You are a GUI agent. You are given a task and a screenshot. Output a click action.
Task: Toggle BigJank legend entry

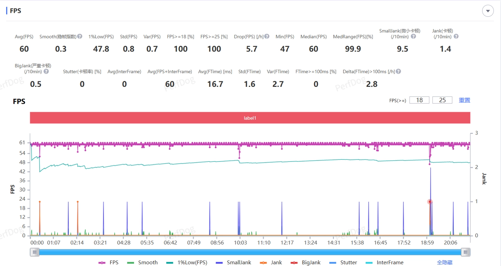pyautogui.click(x=306, y=263)
